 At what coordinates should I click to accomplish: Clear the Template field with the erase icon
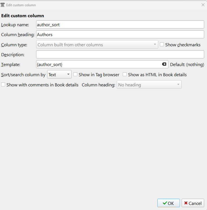coord(164,64)
